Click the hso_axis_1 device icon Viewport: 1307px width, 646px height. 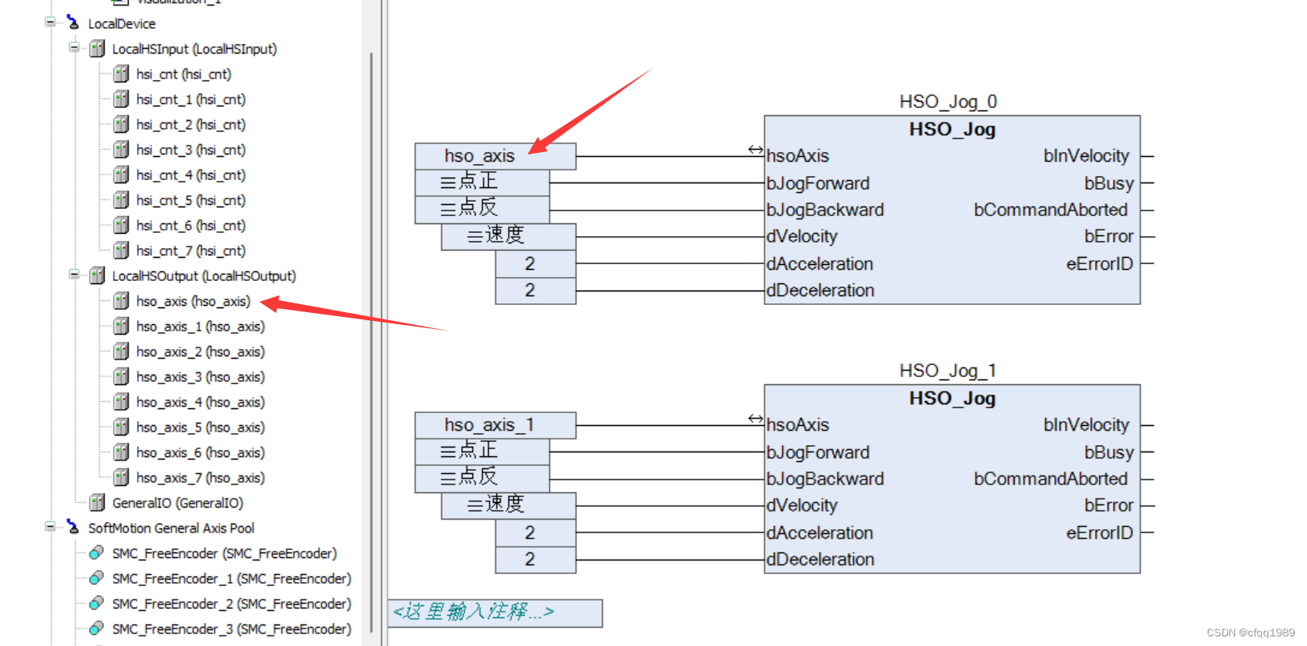click(121, 326)
